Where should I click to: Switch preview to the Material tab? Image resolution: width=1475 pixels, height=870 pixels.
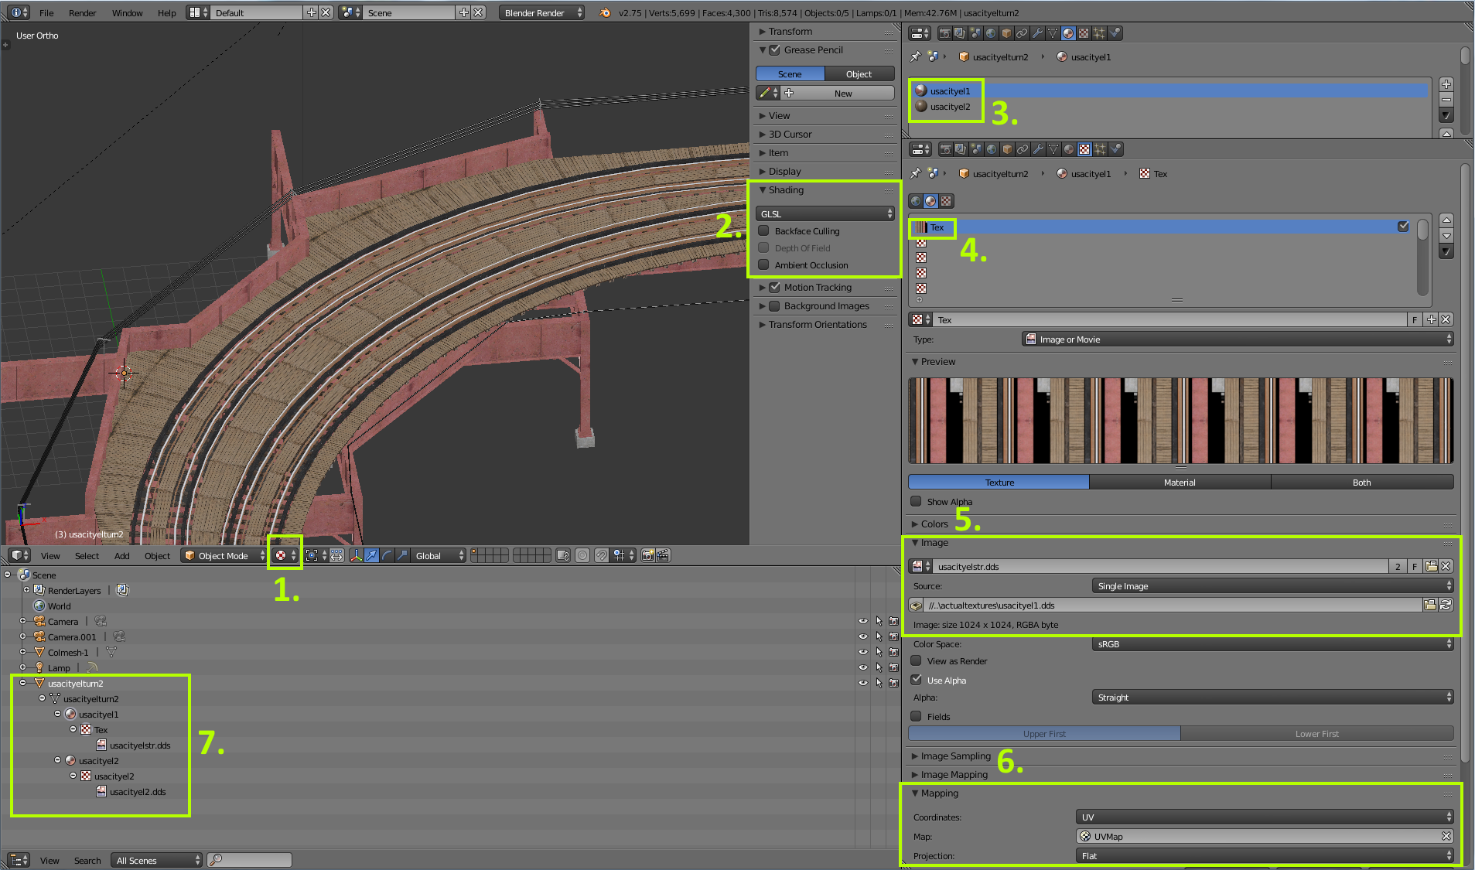point(1179,482)
